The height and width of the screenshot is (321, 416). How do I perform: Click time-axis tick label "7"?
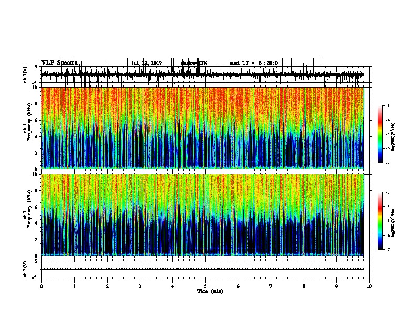click(271, 286)
